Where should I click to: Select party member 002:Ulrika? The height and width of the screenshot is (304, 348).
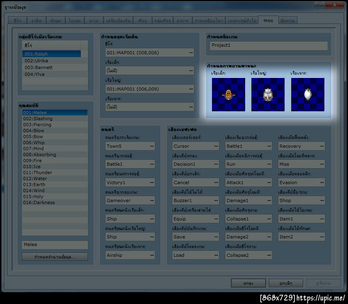[x=52, y=60]
